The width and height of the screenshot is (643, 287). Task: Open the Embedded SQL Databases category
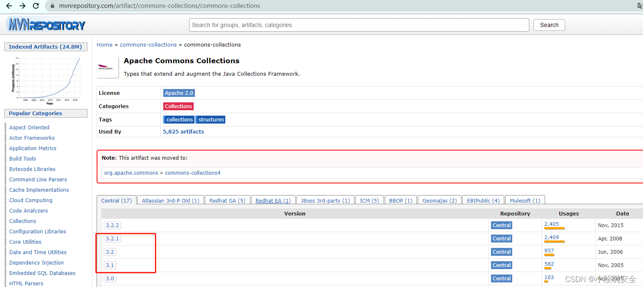(x=42, y=273)
